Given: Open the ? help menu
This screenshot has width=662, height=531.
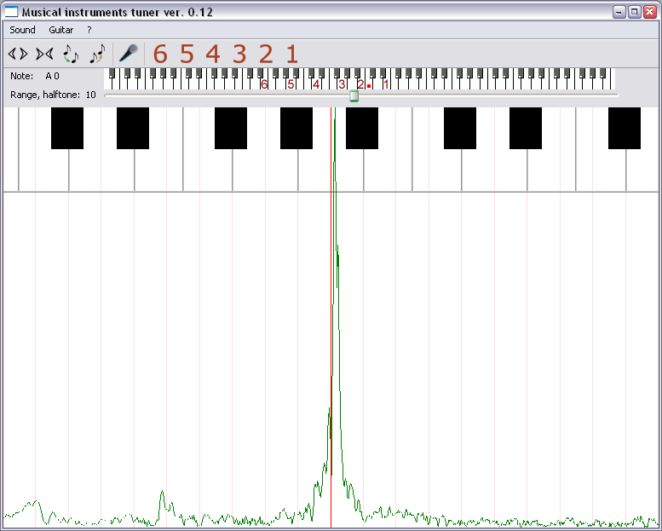Looking at the screenshot, I should point(89,30).
